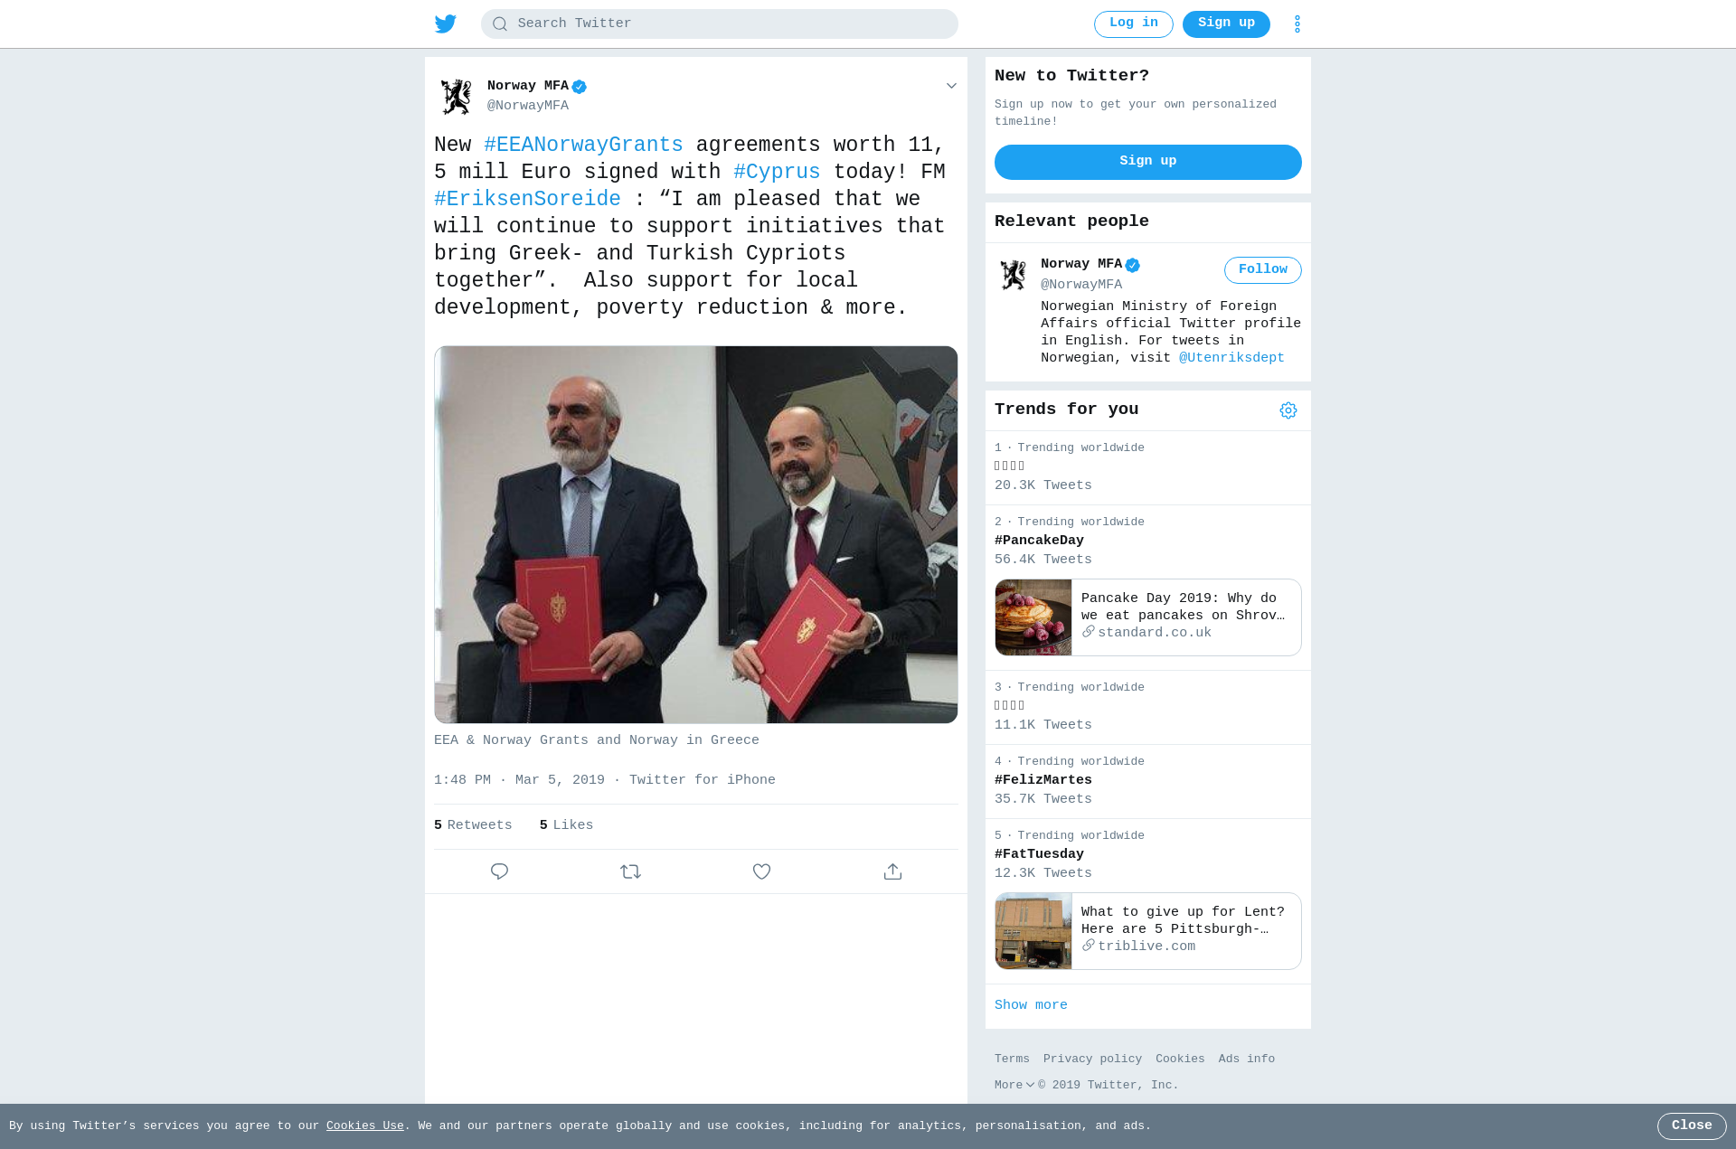This screenshot has height=1149, width=1736.
Task: Click the reply speech bubble icon
Action: [499, 871]
